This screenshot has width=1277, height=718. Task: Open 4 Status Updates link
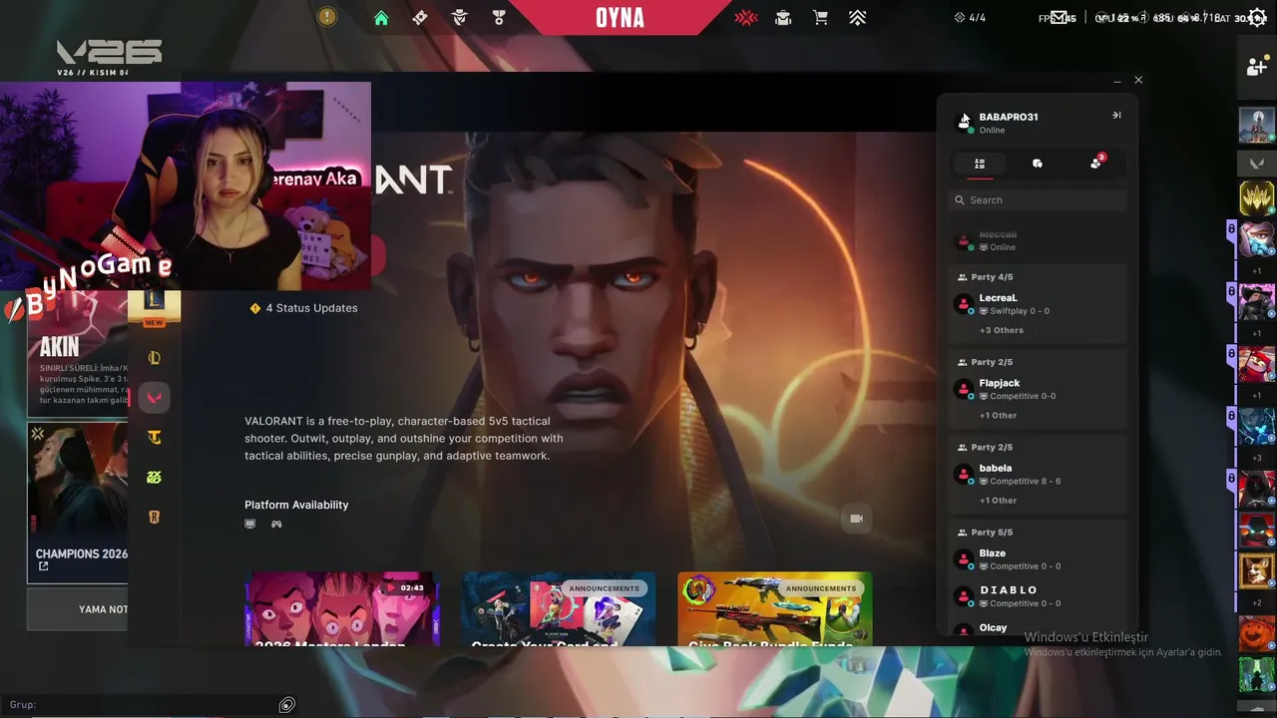(x=303, y=308)
